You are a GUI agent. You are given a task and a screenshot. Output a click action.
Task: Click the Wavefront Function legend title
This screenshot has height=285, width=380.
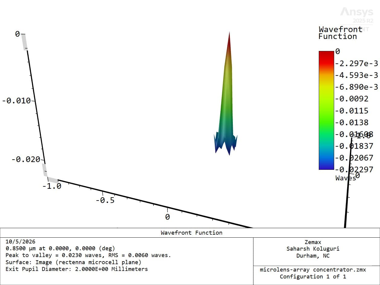340,33
